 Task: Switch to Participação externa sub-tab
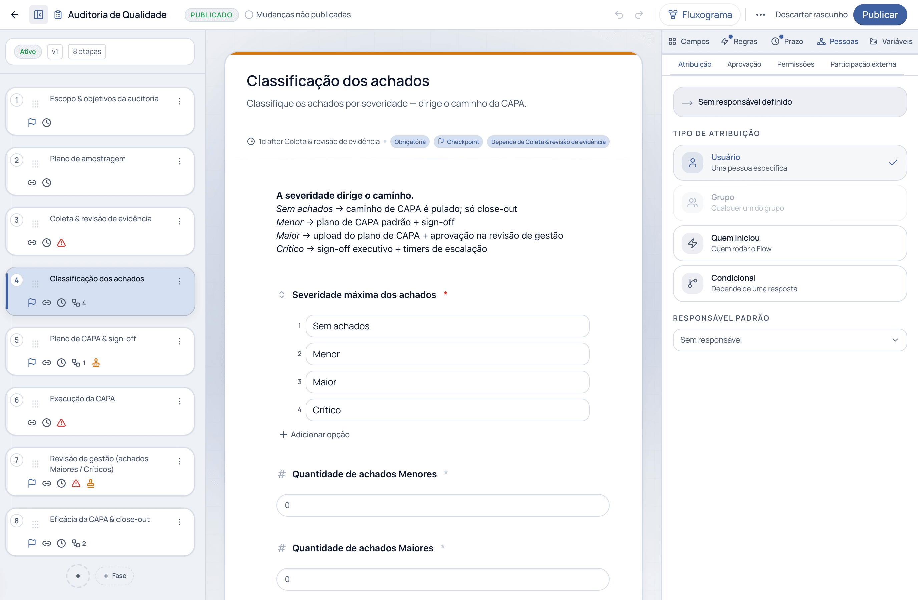tap(863, 64)
